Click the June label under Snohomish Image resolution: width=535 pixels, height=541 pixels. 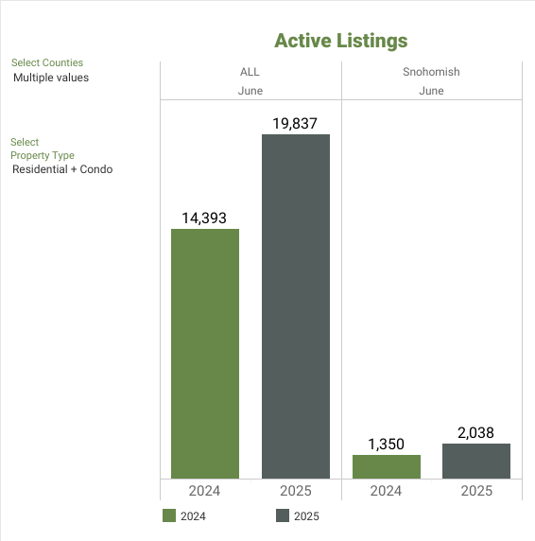tap(431, 91)
